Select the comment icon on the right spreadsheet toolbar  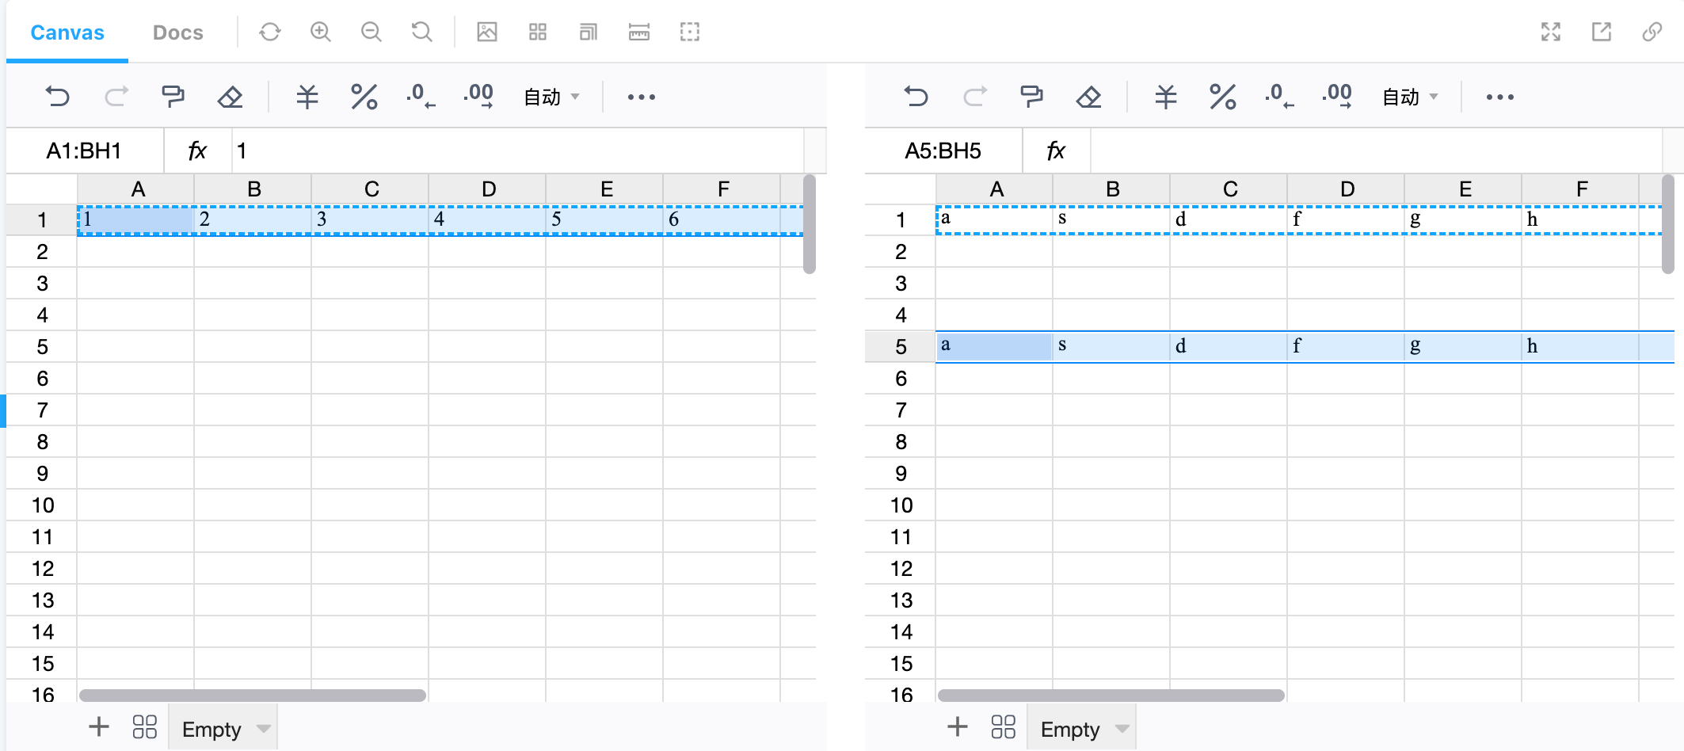coord(1031,96)
